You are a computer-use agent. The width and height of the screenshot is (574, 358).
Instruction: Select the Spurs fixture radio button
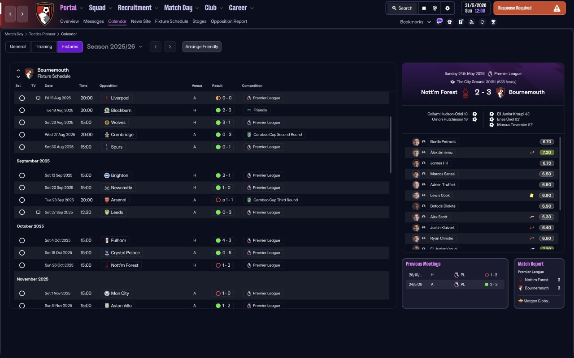[22, 147]
